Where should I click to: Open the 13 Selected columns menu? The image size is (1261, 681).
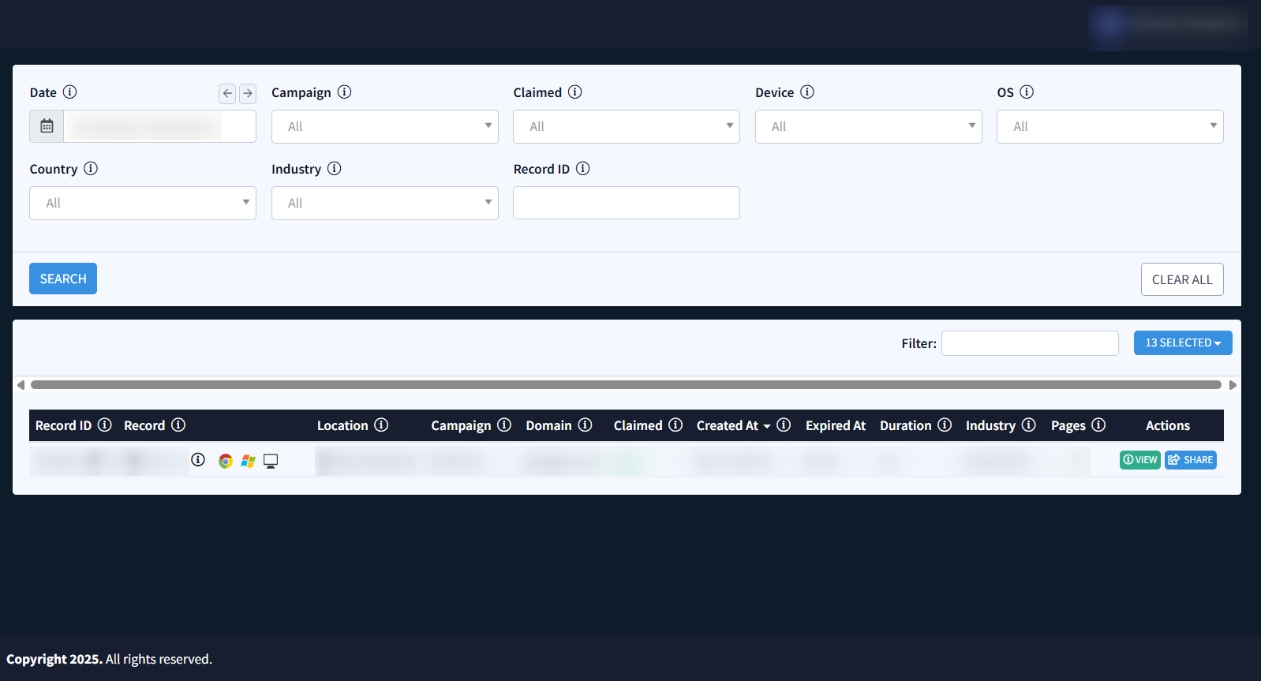point(1182,342)
